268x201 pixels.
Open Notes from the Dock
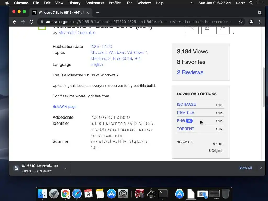[100, 194]
